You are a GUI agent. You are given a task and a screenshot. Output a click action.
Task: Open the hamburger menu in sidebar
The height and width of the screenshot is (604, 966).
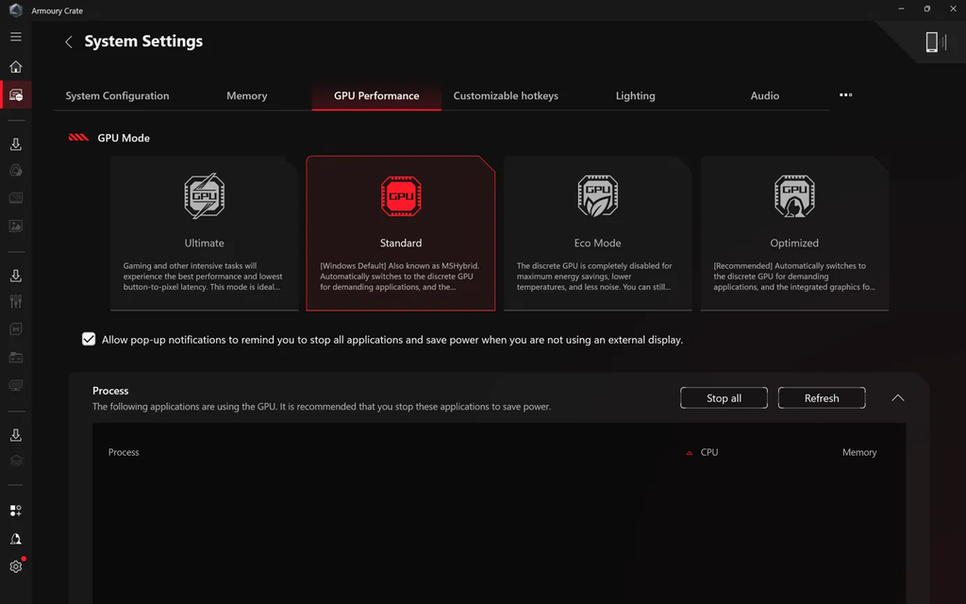pos(16,37)
